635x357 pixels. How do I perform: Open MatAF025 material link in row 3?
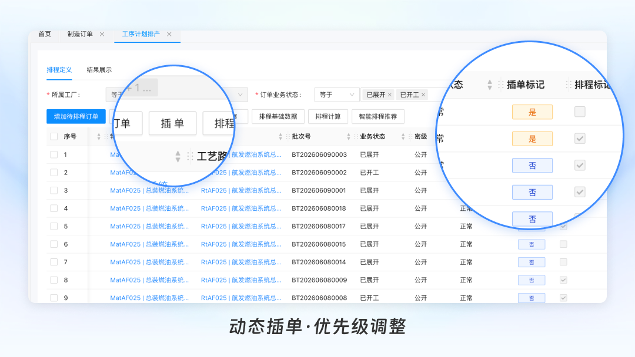click(x=149, y=190)
